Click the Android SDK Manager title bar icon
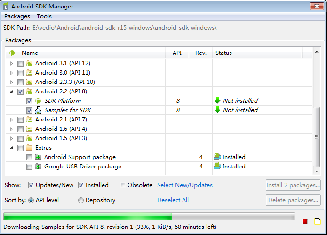Viewport: 327px width, 235px height. click(x=6, y=7)
